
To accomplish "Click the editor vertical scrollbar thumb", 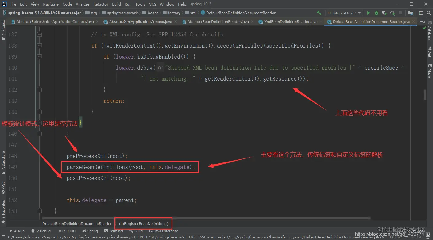I will [x=425, y=94].
